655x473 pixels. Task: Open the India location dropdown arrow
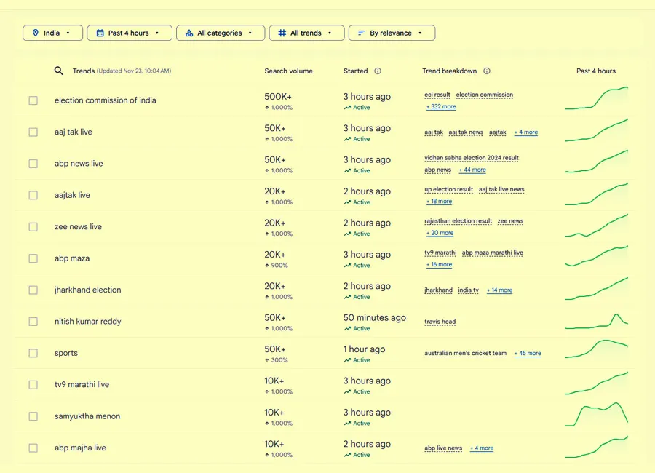coord(68,33)
